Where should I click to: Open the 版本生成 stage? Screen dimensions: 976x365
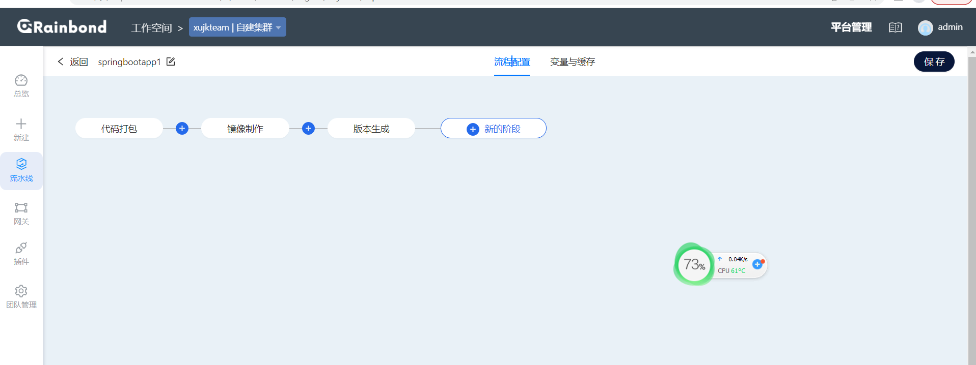coord(371,128)
